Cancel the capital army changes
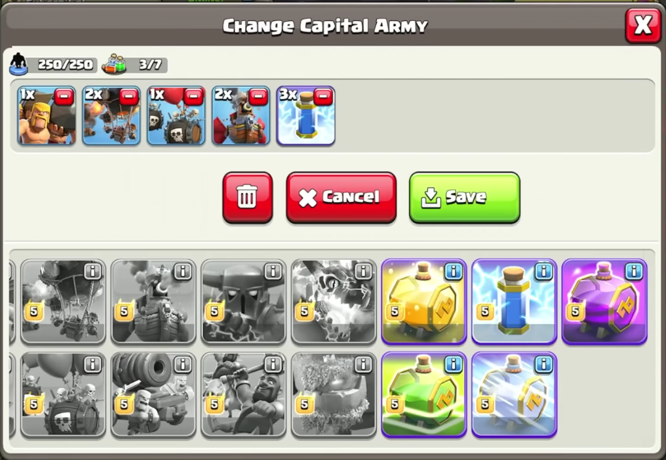666x460 pixels. tap(341, 198)
